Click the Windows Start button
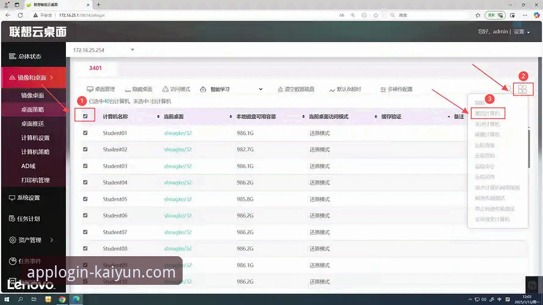 (6, 300)
